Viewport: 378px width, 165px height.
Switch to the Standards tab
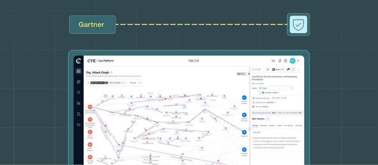click(x=272, y=125)
